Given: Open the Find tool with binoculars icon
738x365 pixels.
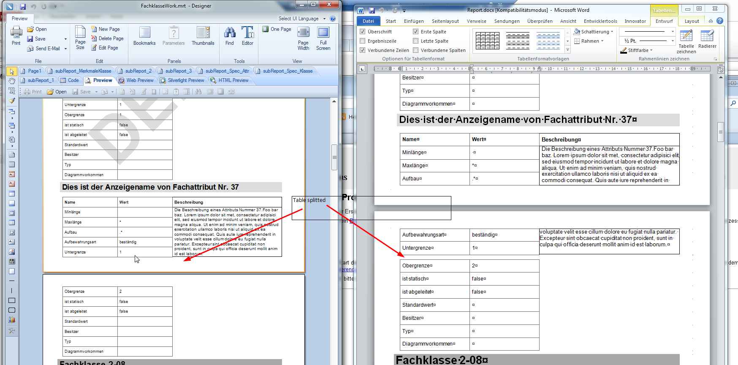Looking at the screenshot, I should [230, 36].
